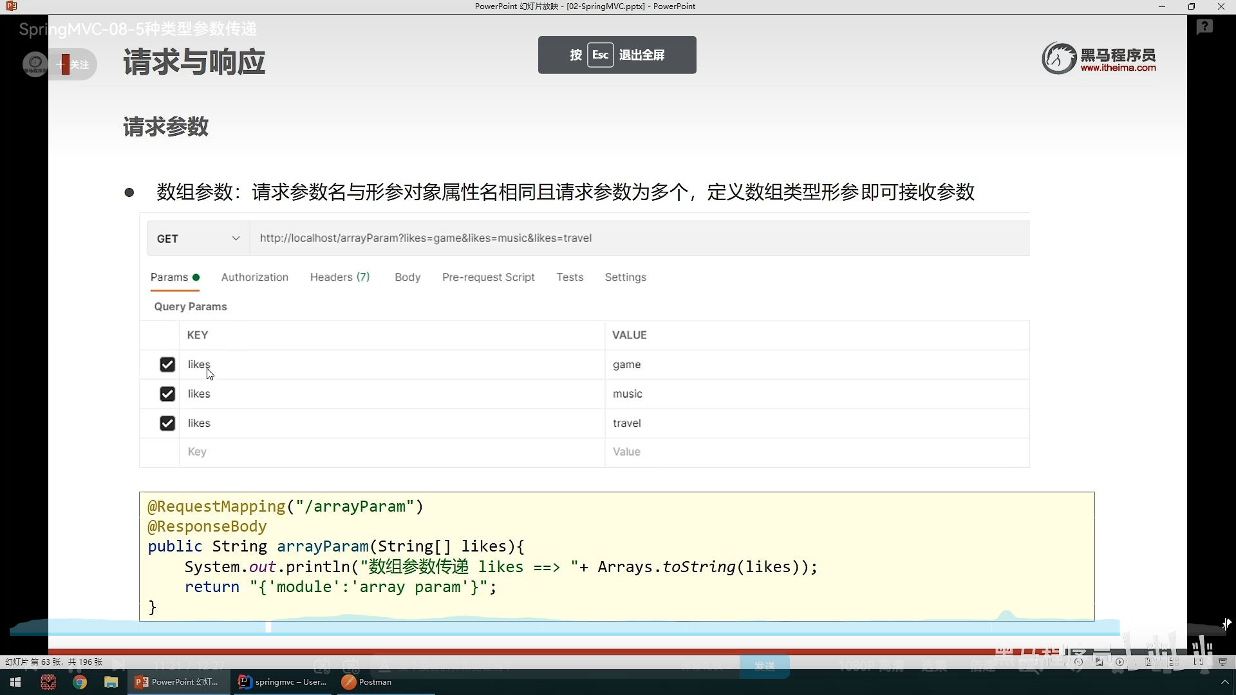Click the video progress bar marker
Viewport: 1236px width, 695px height.
point(268,626)
